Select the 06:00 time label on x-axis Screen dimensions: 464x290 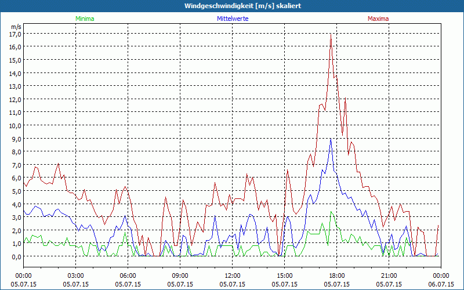click(128, 275)
